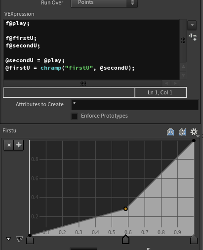Select the orange middle ramp control point

coord(125,209)
